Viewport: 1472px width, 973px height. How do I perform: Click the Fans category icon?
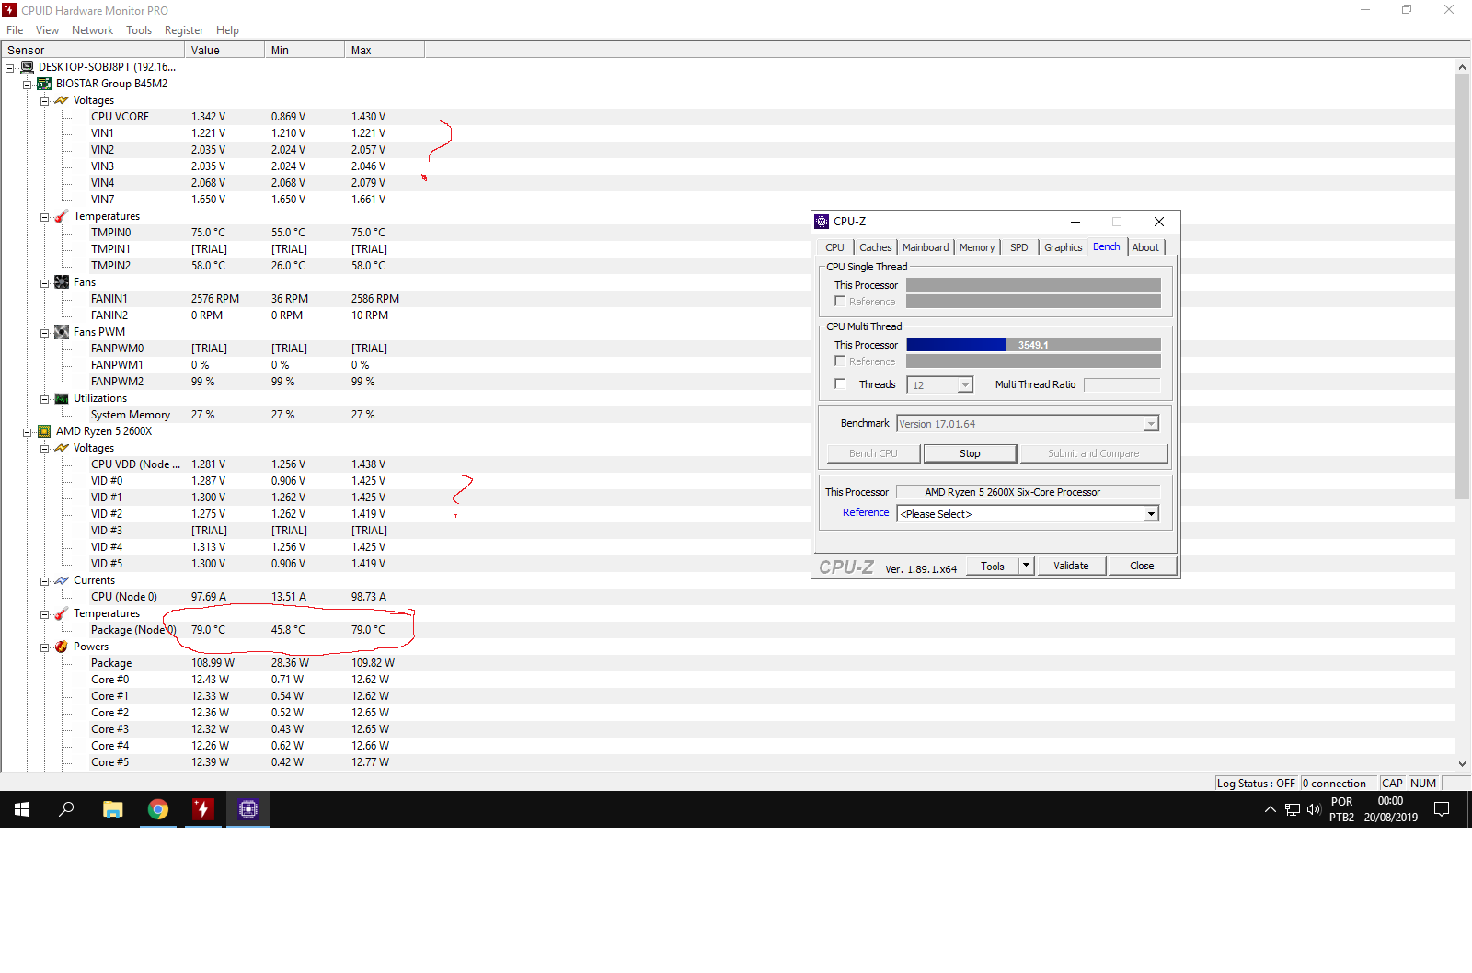point(62,282)
